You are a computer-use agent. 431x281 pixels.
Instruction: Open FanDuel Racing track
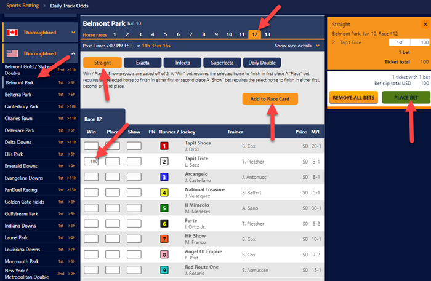(x=40, y=190)
